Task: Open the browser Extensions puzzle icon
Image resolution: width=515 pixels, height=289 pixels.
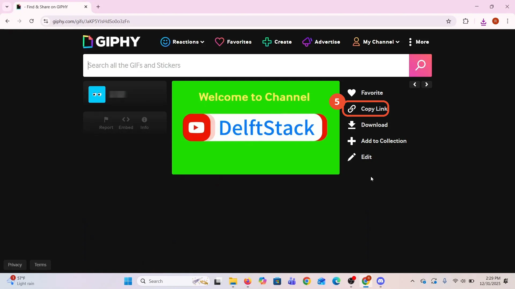Action: click(x=466, y=21)
